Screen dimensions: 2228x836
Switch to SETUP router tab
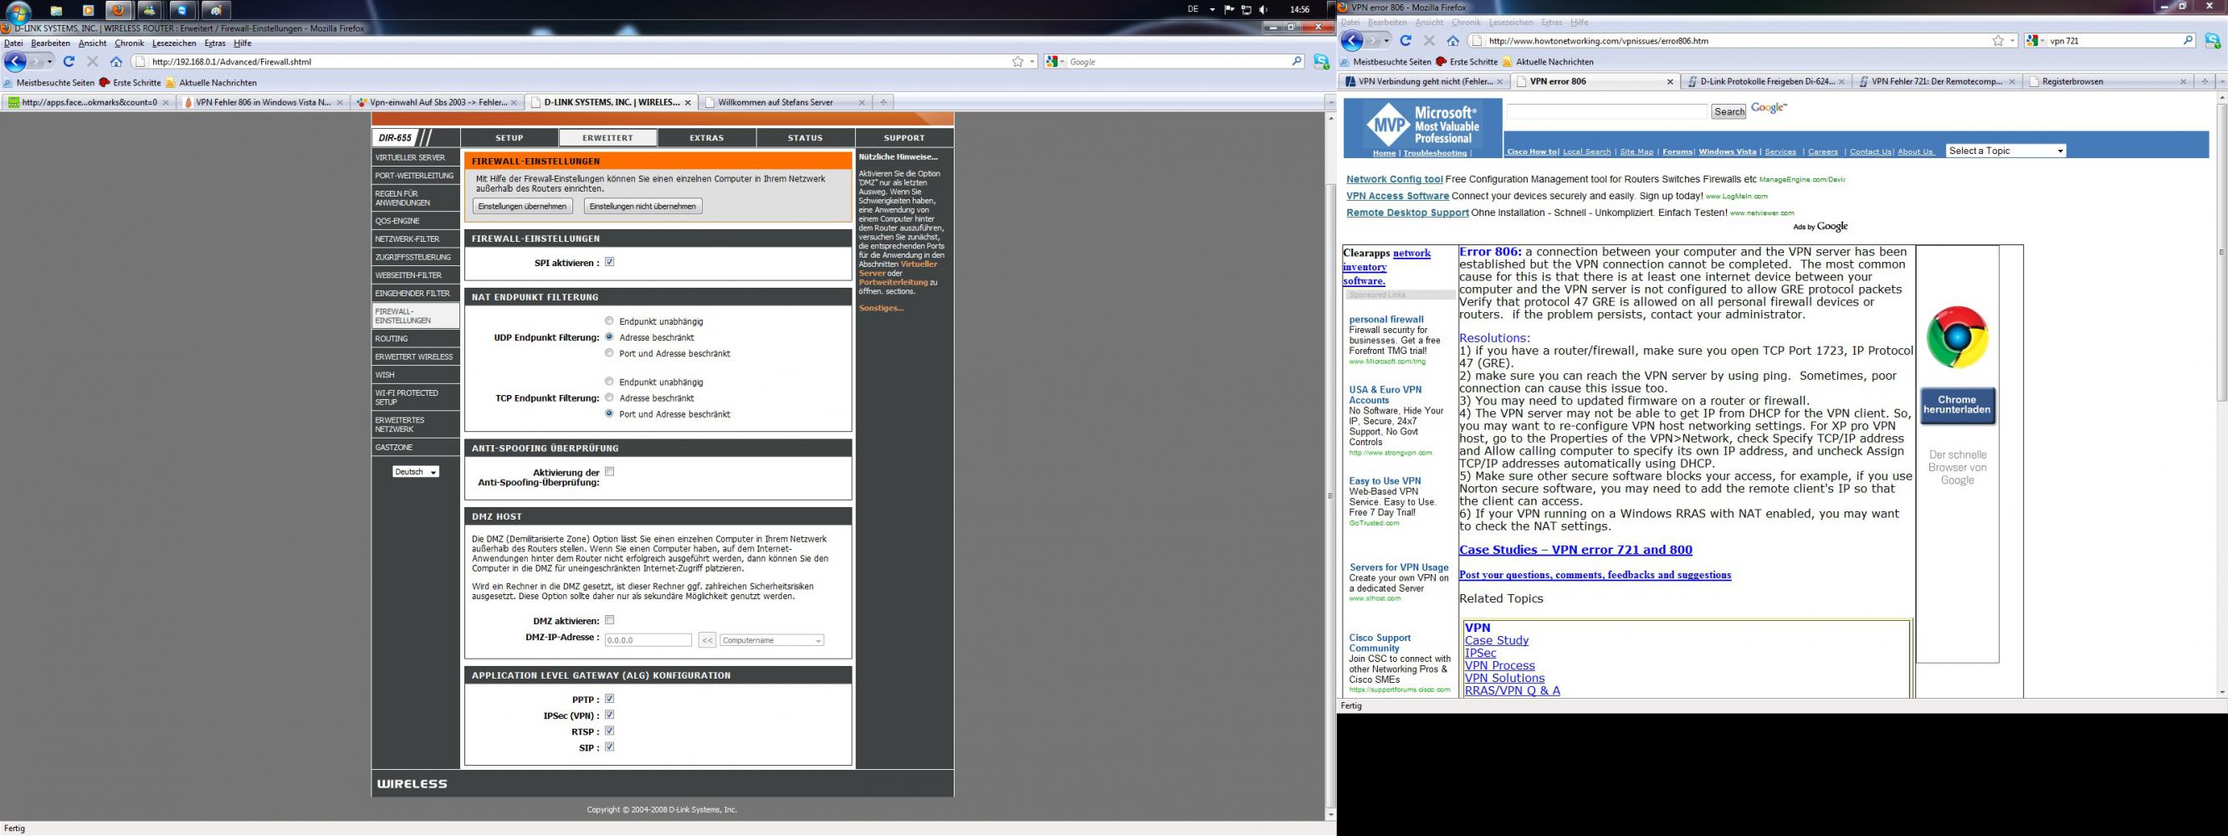point(510,137)
